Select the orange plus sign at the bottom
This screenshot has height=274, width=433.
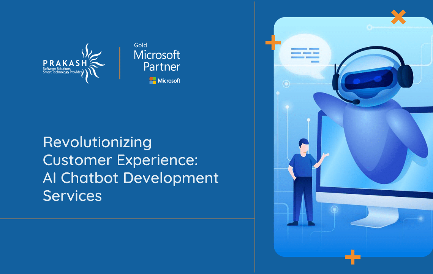pos(352,257)
